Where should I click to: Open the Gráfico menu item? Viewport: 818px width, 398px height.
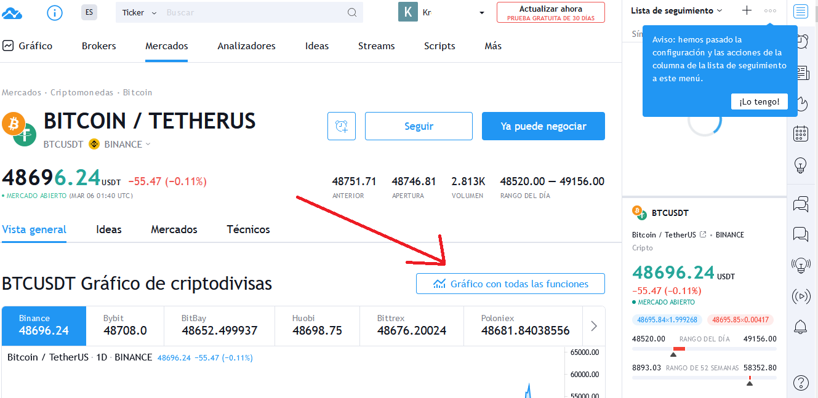point(28,46)
